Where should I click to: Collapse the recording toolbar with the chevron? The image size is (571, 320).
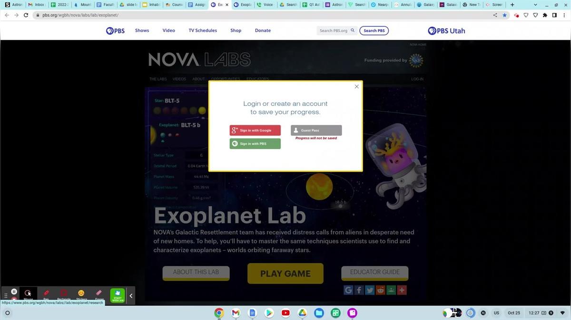click(131, 296)
